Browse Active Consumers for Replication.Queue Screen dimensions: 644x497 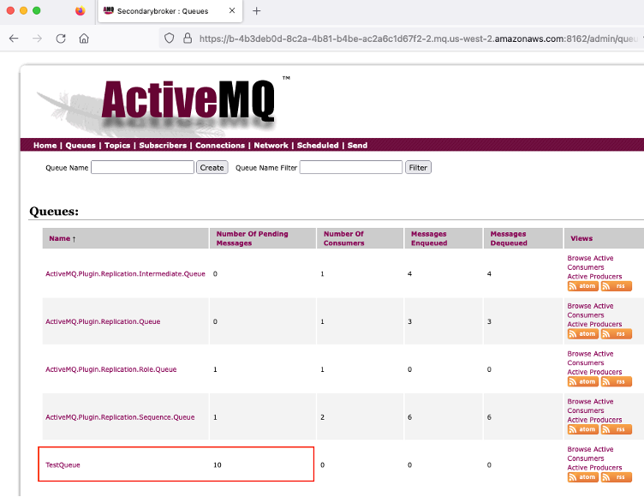click(x=590, y=310)
